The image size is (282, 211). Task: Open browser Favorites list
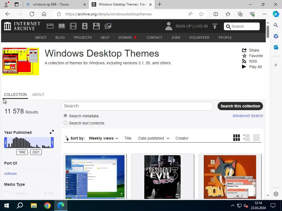[228, 14]
